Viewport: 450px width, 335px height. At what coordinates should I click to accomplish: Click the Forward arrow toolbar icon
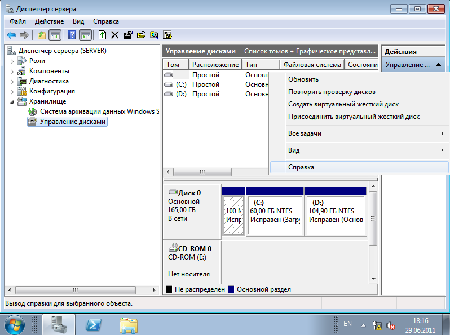[x=24, y=35]
